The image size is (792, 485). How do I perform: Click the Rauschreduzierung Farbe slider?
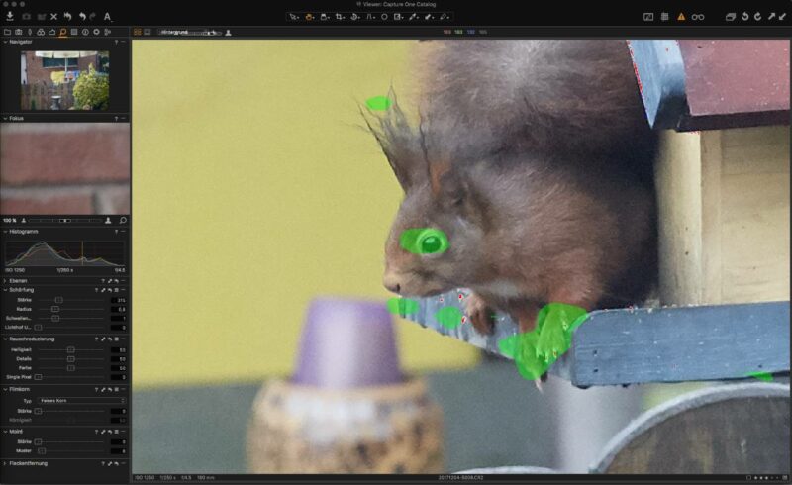coord(70,368)
